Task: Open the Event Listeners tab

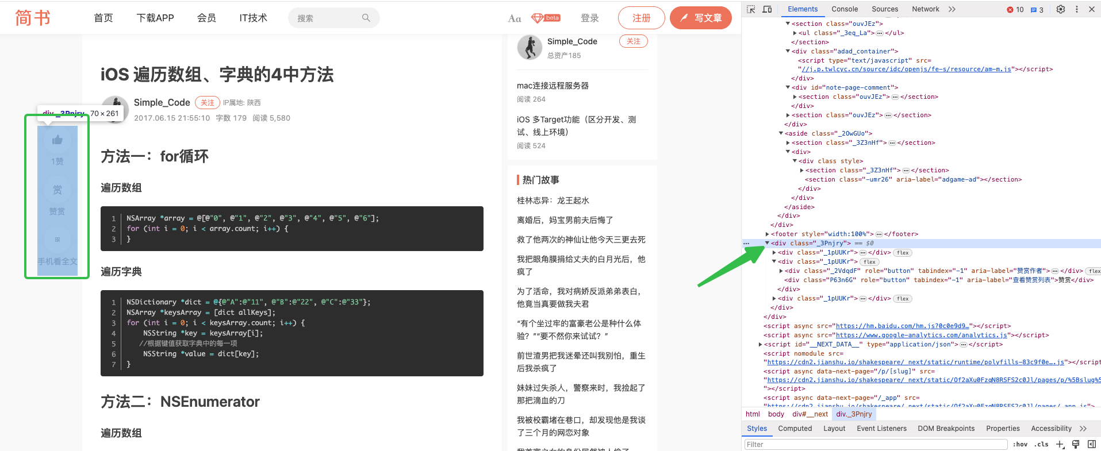Action: (881, 429)
